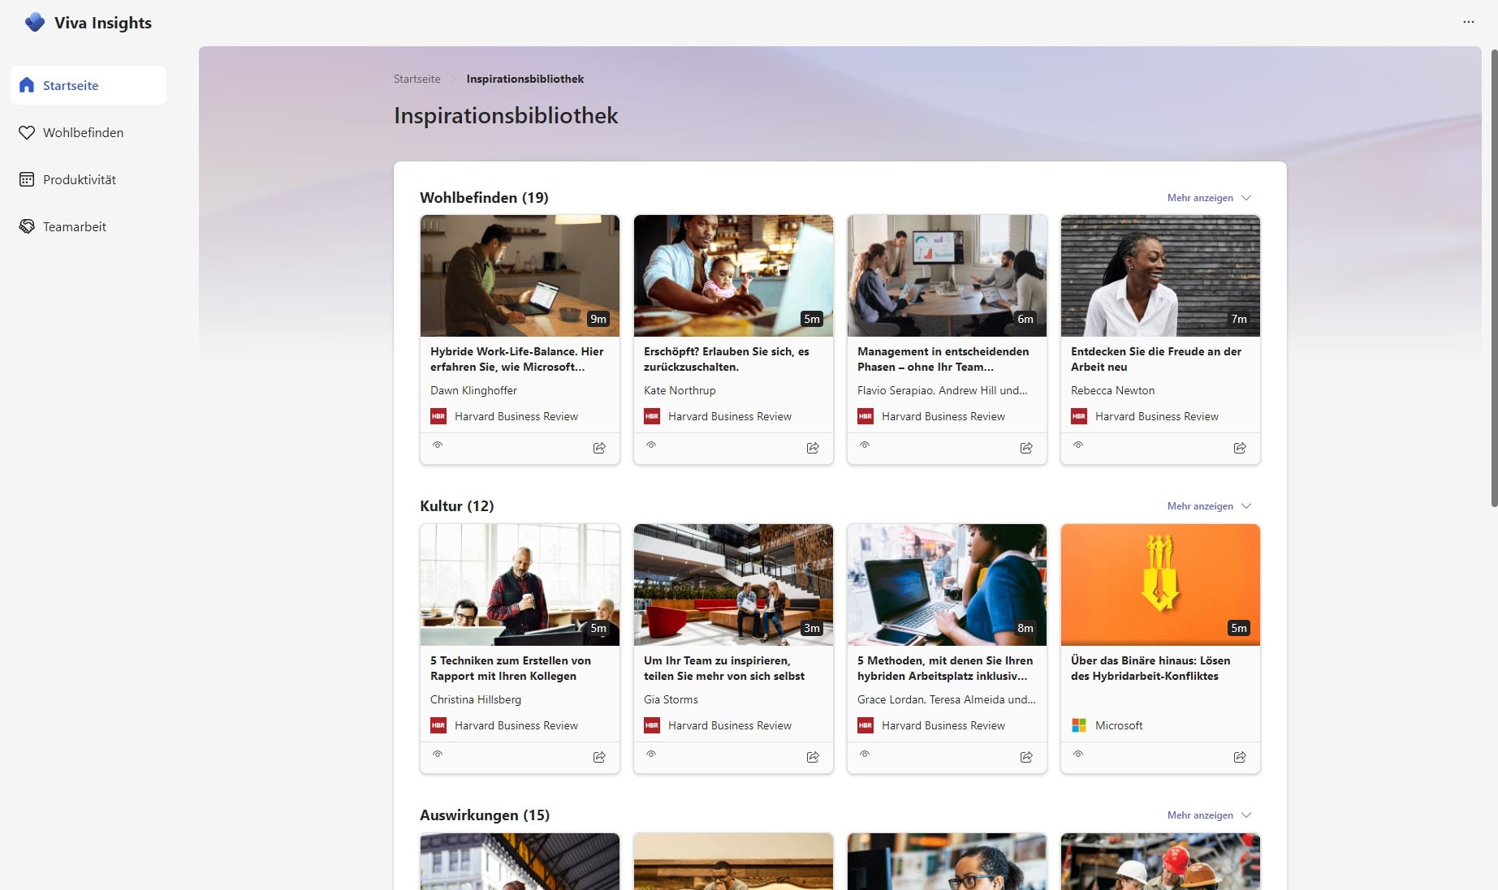Viewport: 1498px width, 890px height.
Task: Open the Wohlbefinden sidebar tab
Action: click(83, 132)
